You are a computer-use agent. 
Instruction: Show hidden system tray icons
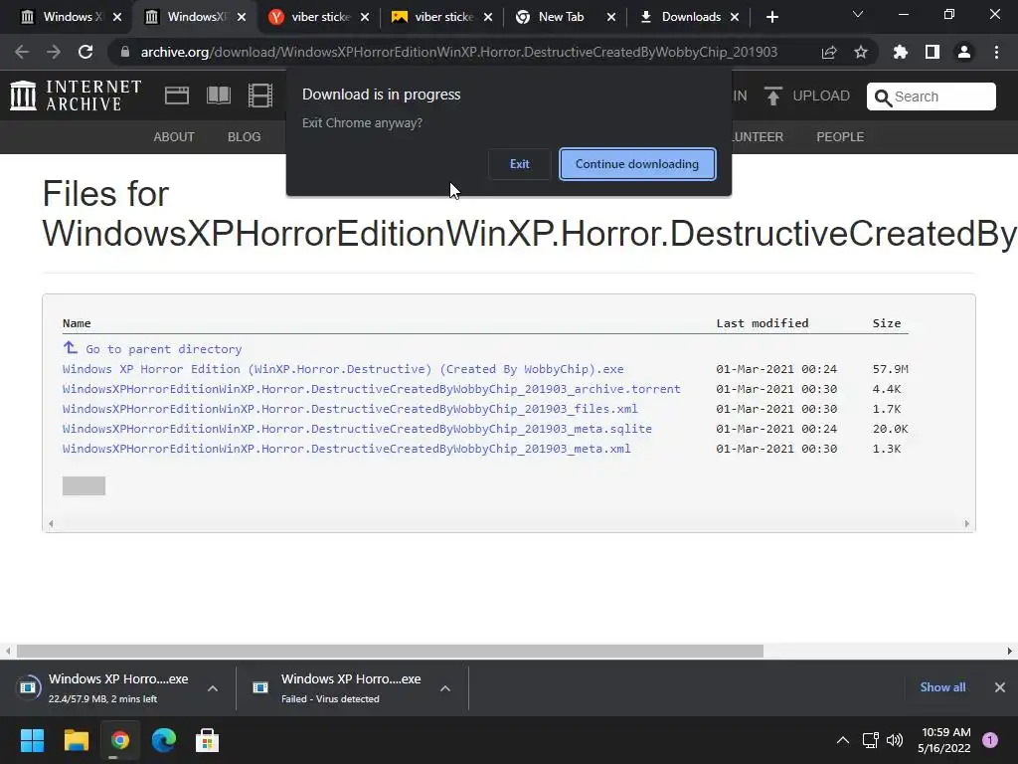[x=843, y=740]
